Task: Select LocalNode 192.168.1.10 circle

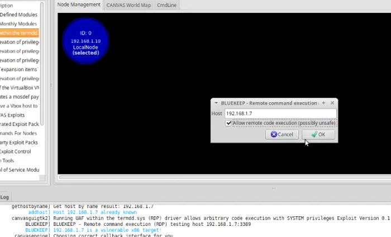Action: point(85,41)
